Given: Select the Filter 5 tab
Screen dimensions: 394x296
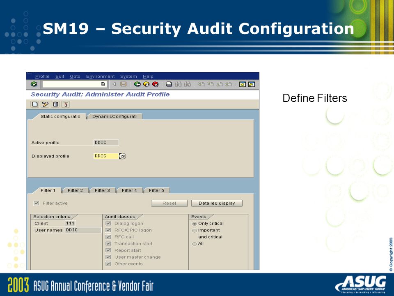Looking at the screenshot, I should click(156, 190).
